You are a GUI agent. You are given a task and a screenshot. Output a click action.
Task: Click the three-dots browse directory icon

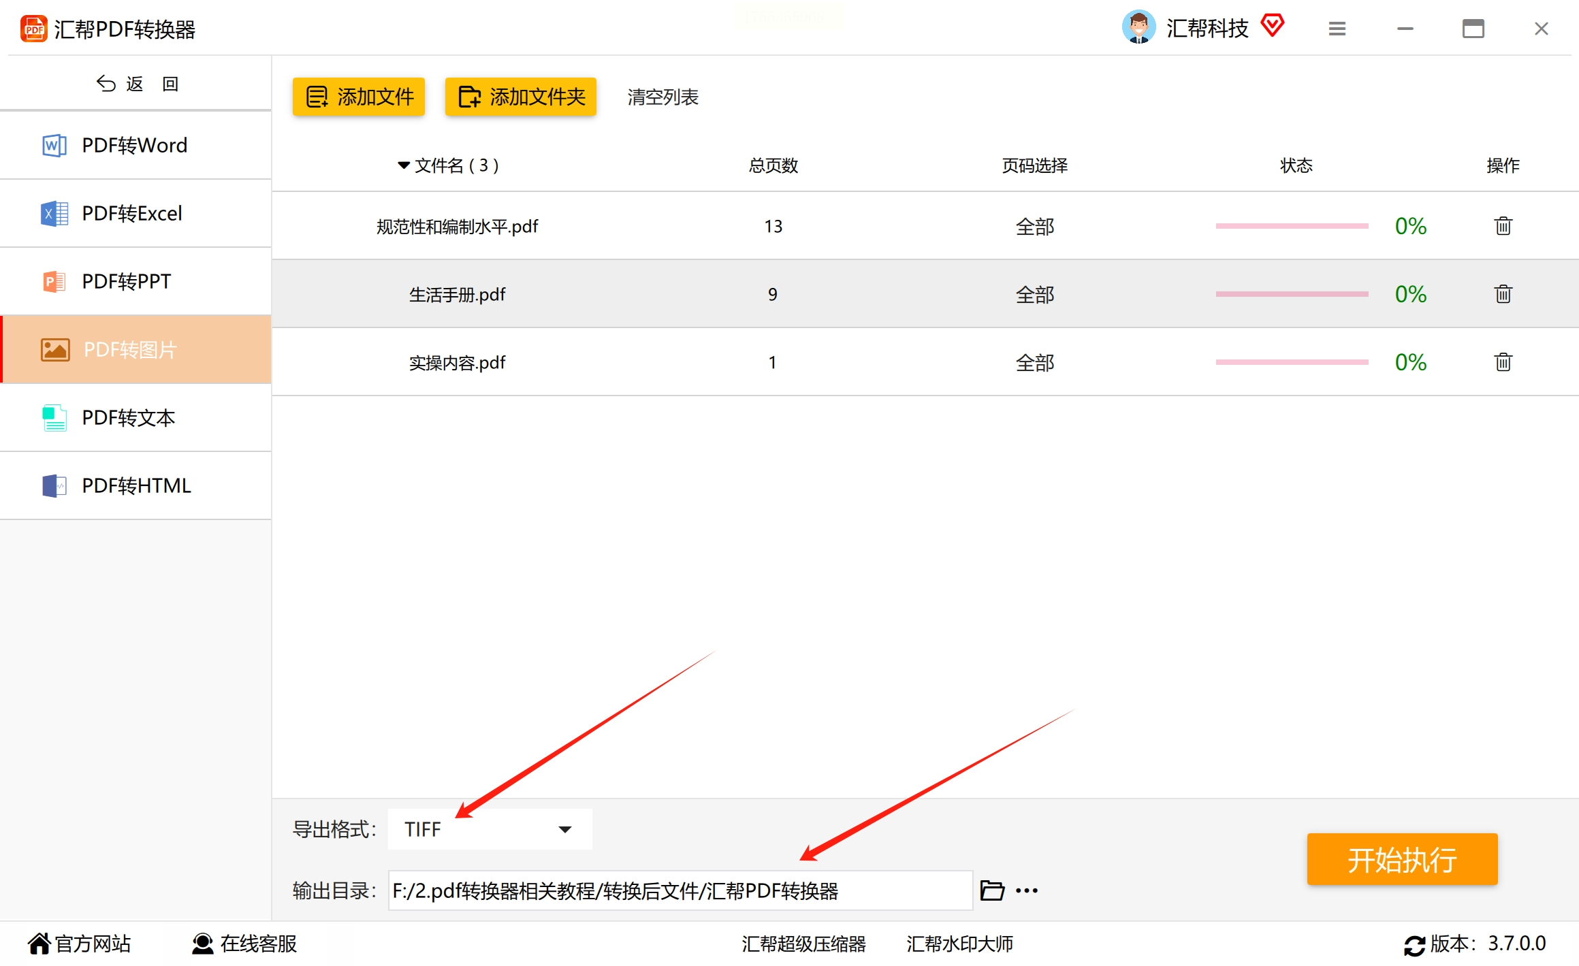[1026, 890]
